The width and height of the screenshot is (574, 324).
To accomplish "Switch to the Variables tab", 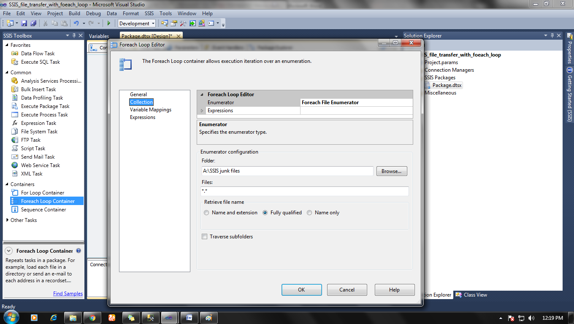I will point(99,36).
